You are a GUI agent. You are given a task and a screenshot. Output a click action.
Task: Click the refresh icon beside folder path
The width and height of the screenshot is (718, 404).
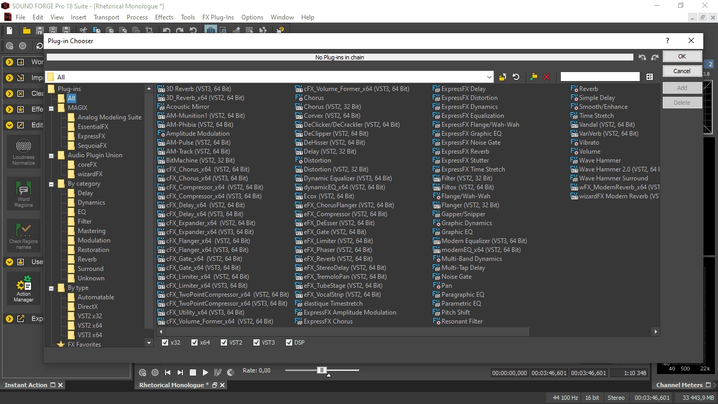pyautogui.click(x=516, y=77)
